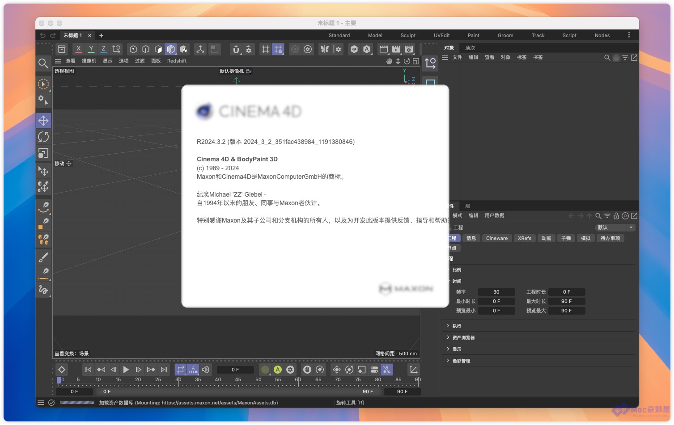Screen dimensions: 674x425
Task: Open the XRefs project tab
Action: 525,238
